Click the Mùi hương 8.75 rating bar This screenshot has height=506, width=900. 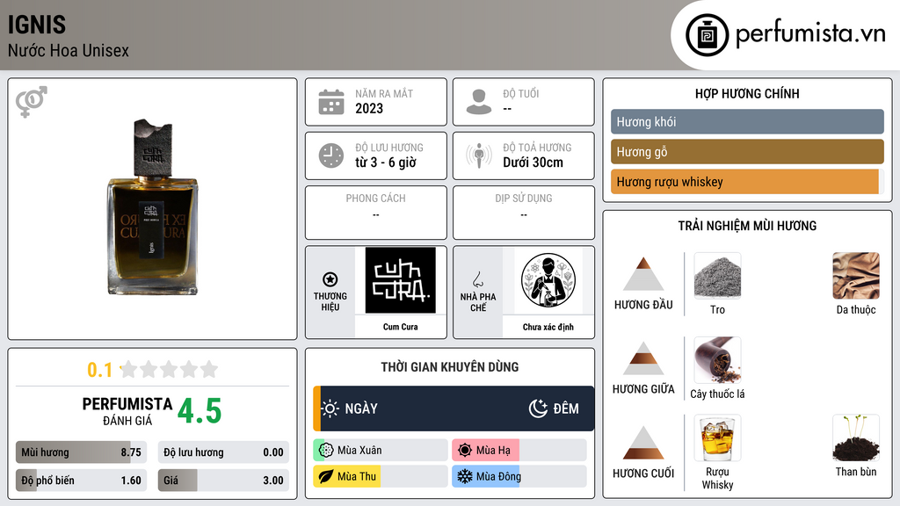click(82, 452)
